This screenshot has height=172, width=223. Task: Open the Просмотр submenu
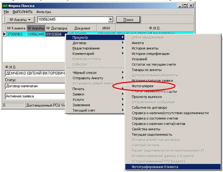tap(95, 37)
